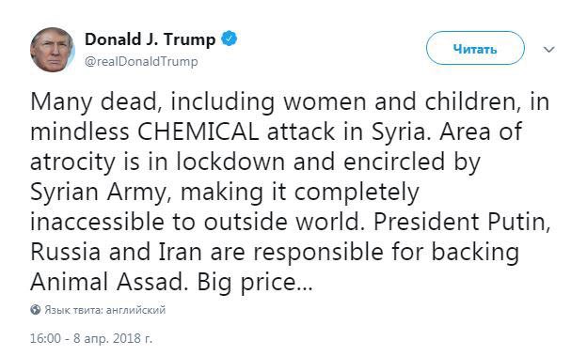Open the profile avatar beside Donald J. Trump name
The width and height of the screenshot is (587, 356).
(x=53, y=50)
